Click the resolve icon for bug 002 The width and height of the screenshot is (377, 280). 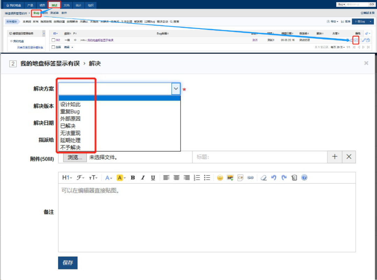pyautogui.click(x=356, y=40)
